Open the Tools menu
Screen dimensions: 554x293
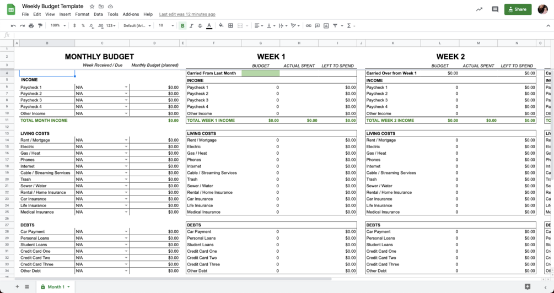tap(112, 14)
